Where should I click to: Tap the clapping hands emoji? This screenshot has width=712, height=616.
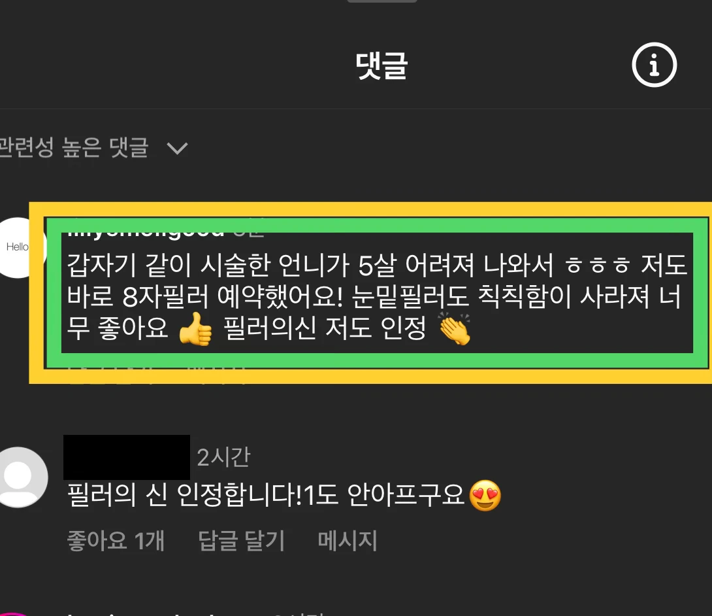pyautogui.click(x=455, y=329)
